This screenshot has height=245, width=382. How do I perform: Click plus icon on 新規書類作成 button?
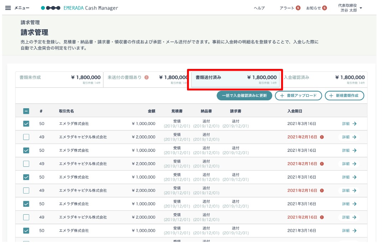331,95
